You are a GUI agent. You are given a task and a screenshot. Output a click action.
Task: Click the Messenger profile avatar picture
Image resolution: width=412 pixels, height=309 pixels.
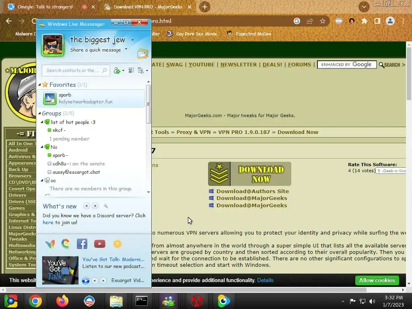point(53,45)
